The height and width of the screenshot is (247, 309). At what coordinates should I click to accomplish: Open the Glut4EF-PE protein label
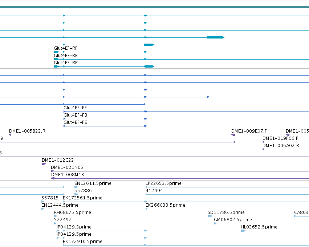pyautogui.click(x=75, y=122)
